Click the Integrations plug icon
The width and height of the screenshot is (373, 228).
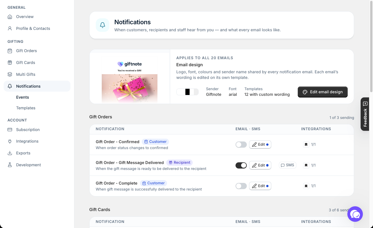[10, 141]
